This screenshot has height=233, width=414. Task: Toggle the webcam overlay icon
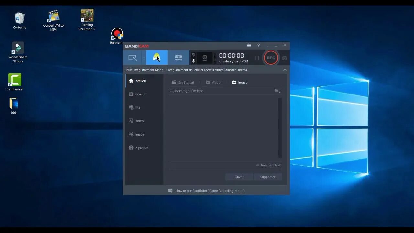pos(205,58)
